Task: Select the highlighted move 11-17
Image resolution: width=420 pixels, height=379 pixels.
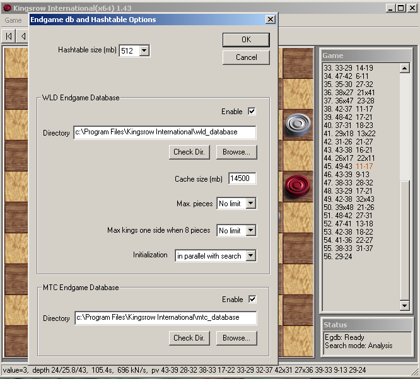Action: [x=365, y=166]
